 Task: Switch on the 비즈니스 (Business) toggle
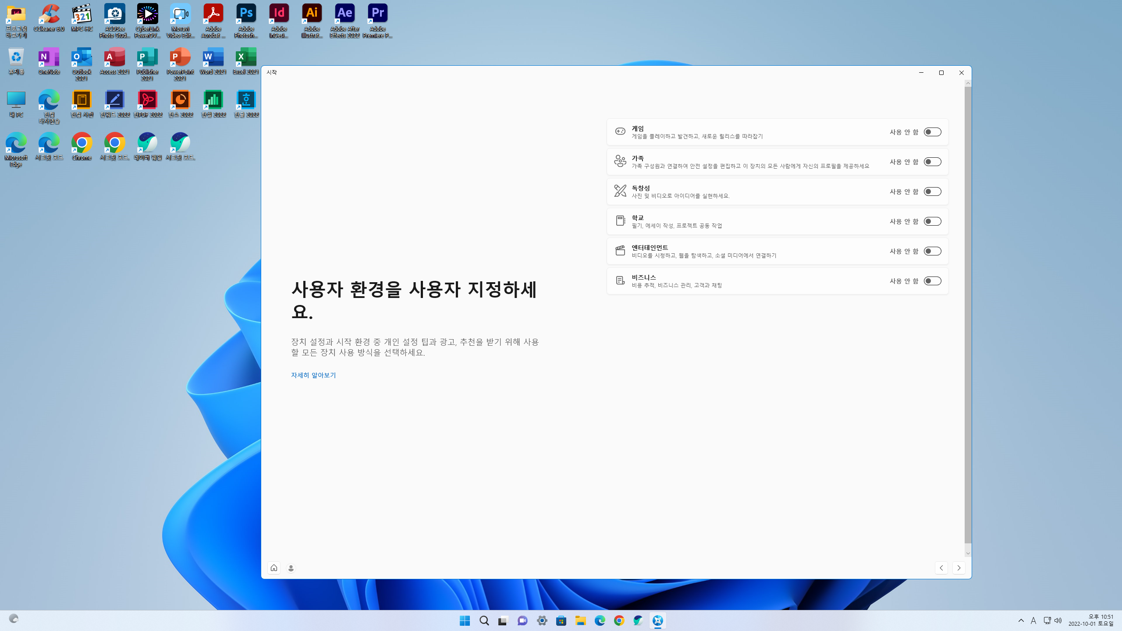point(932,281)
